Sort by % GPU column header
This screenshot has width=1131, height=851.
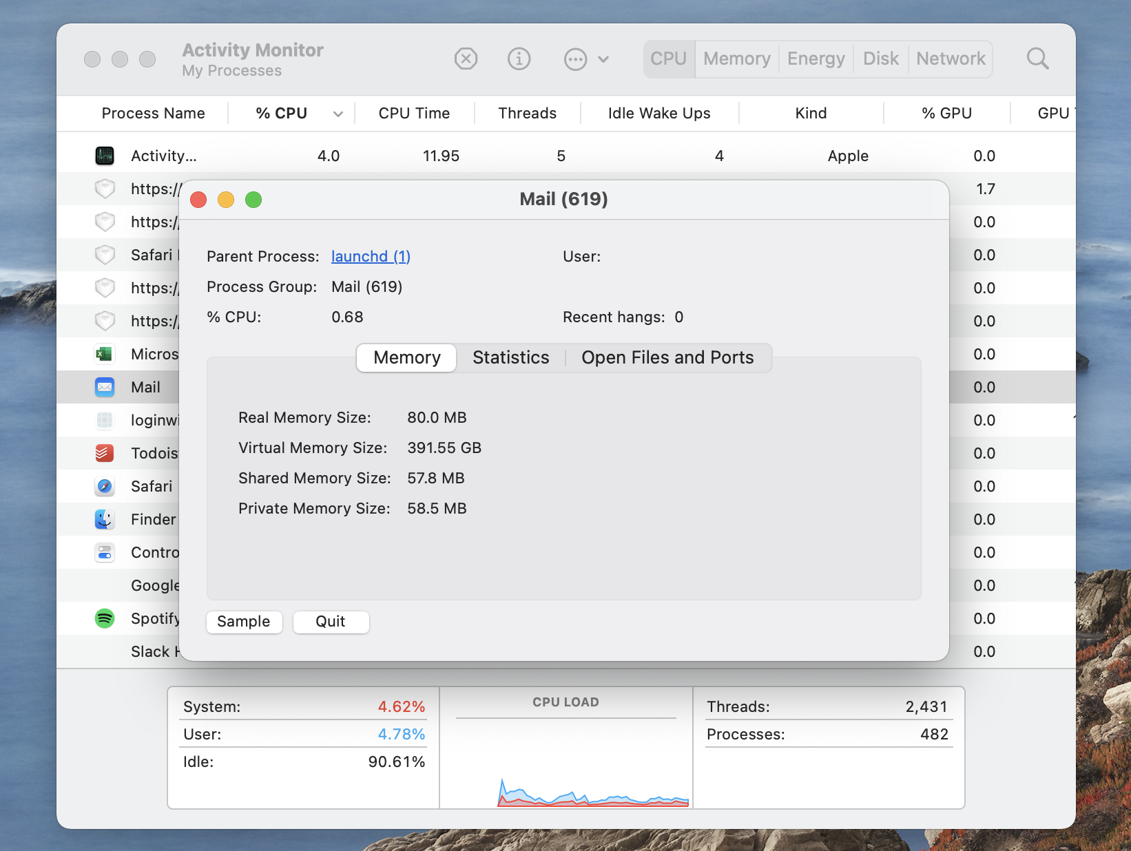tap(947, 113)
